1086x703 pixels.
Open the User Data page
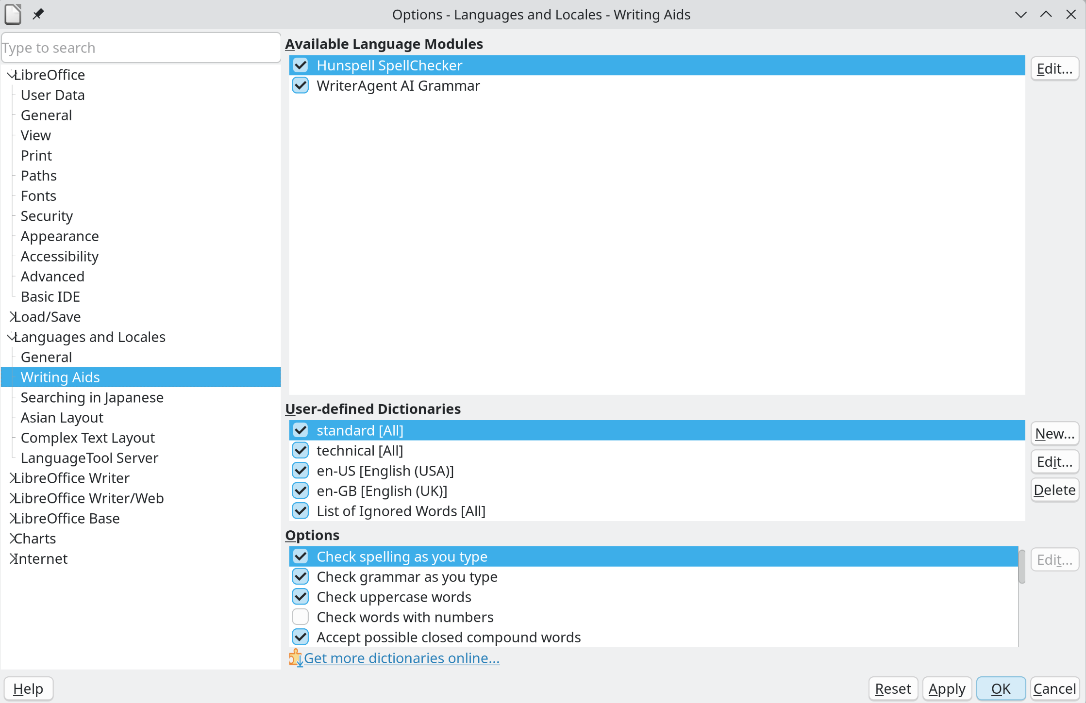[x=52, y=95]
